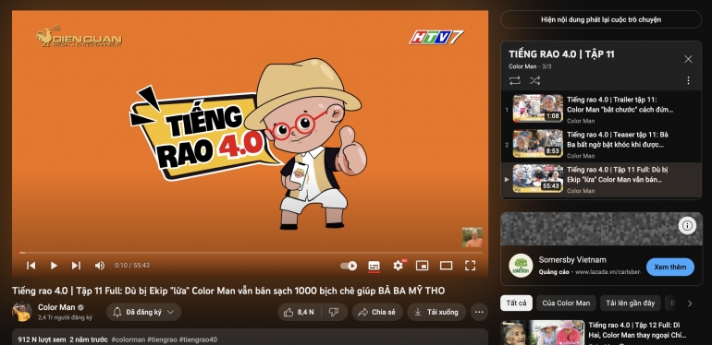The height and width of the screenshot is (345, 712).
Task: Open the #tiengrao hashtag
Action: 163,339
